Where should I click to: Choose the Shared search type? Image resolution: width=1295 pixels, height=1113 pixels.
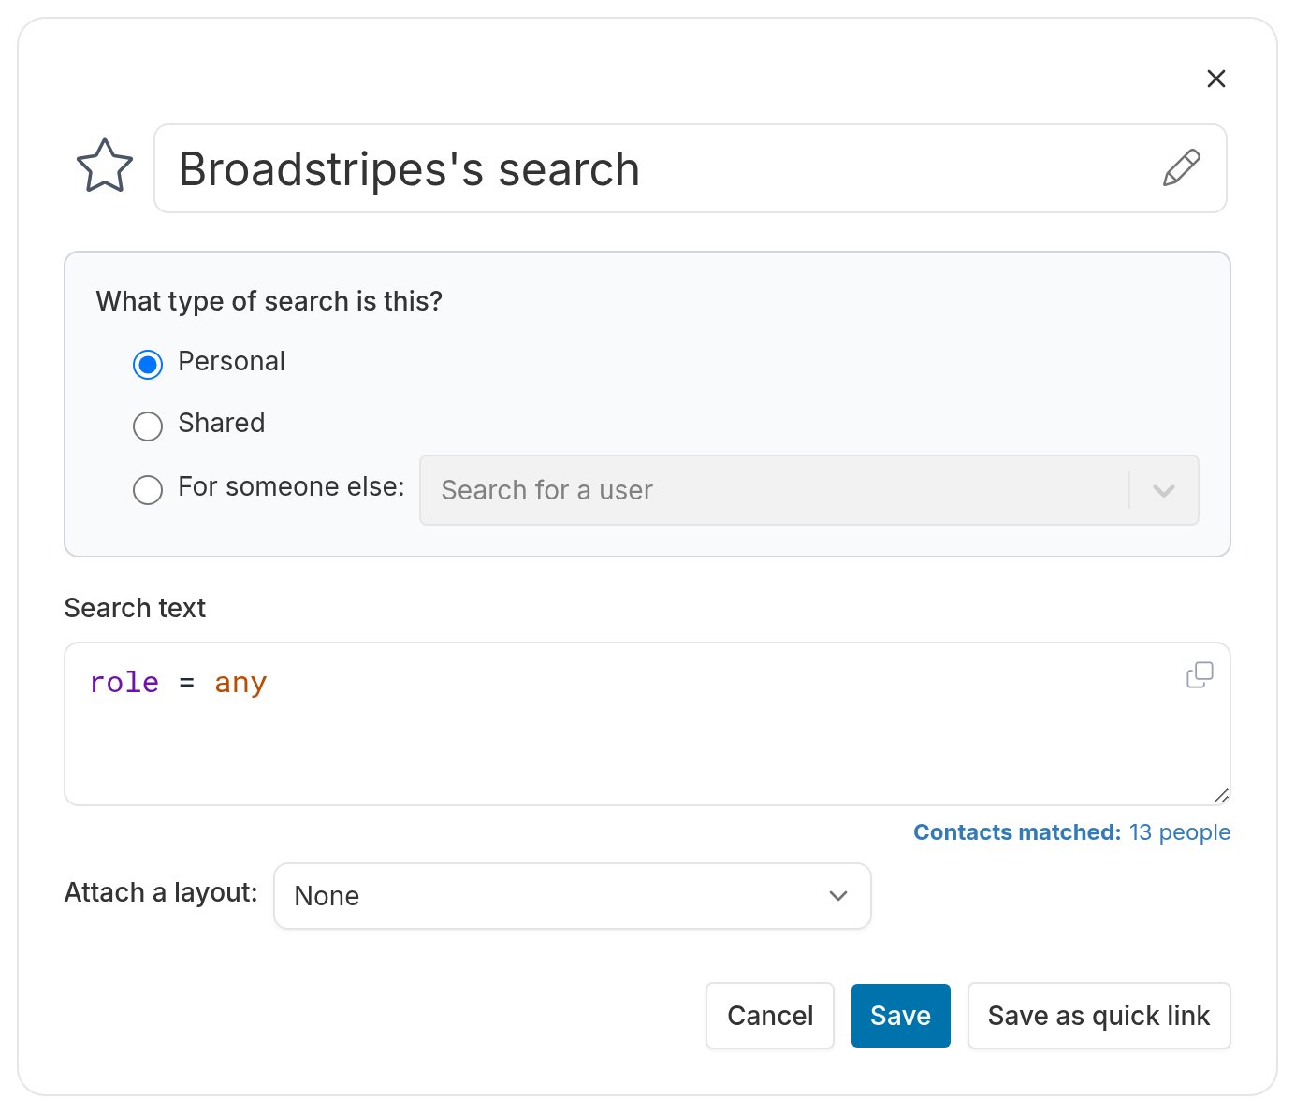[148, 426]
